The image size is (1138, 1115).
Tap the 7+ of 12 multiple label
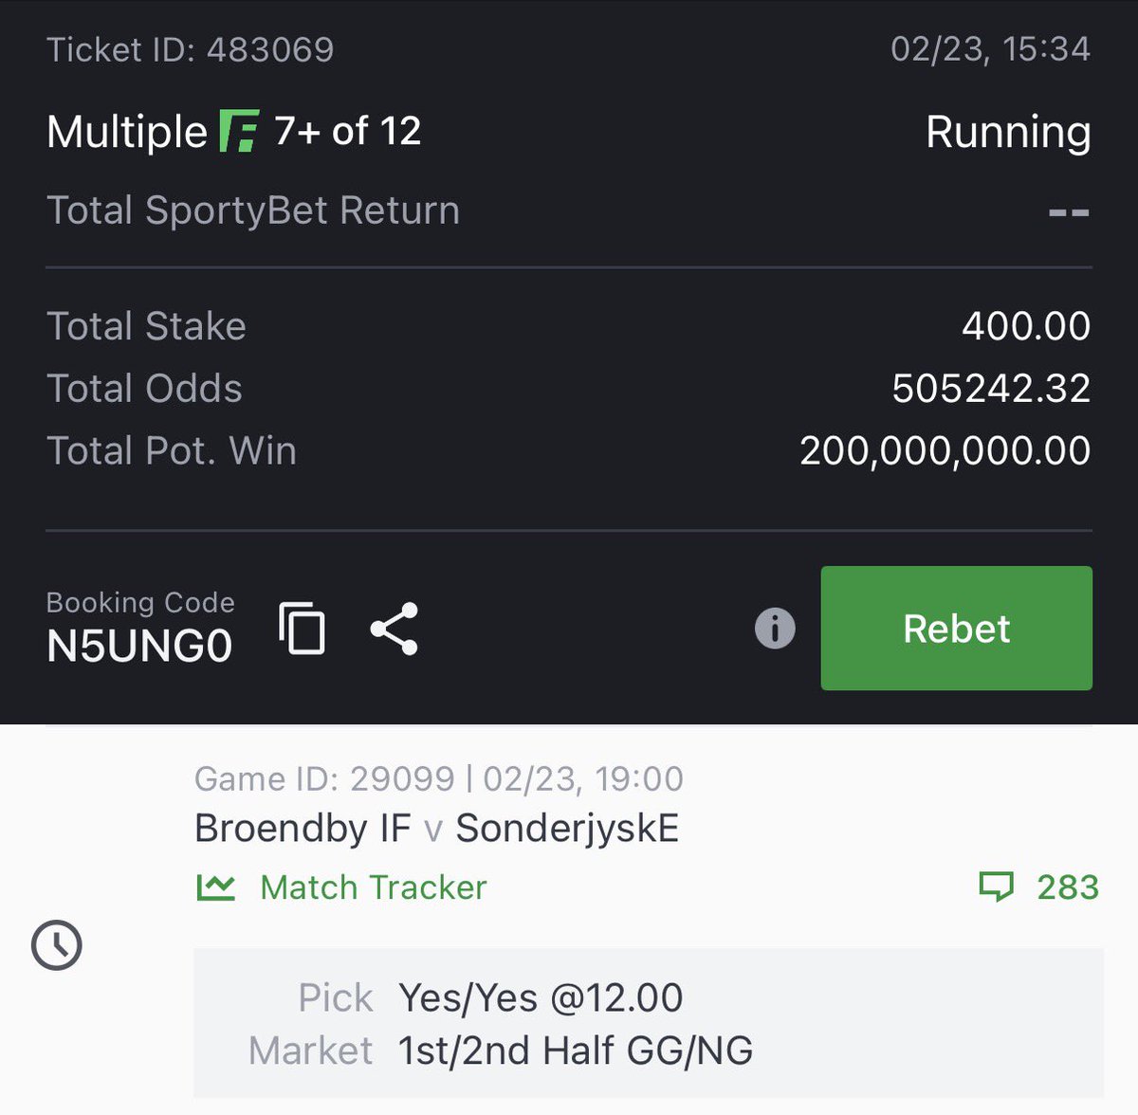click(x=347, y=131)
